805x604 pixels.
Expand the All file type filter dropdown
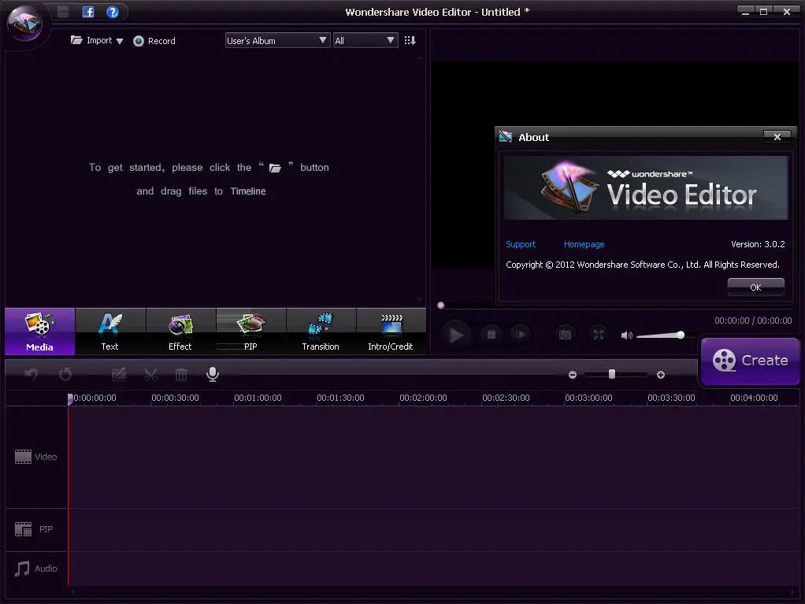click(x=365, y=40)
